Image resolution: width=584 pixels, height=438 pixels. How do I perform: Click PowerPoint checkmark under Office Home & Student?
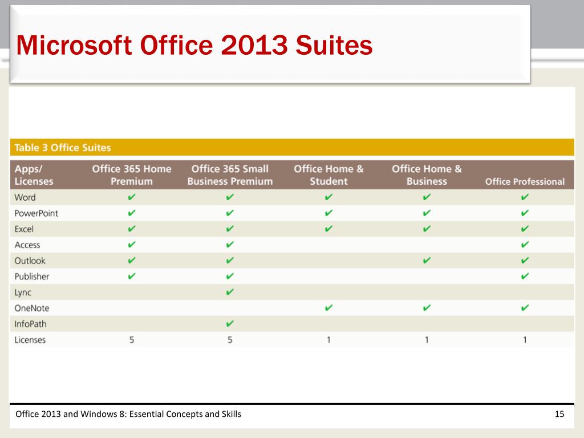tap(328, 213)
